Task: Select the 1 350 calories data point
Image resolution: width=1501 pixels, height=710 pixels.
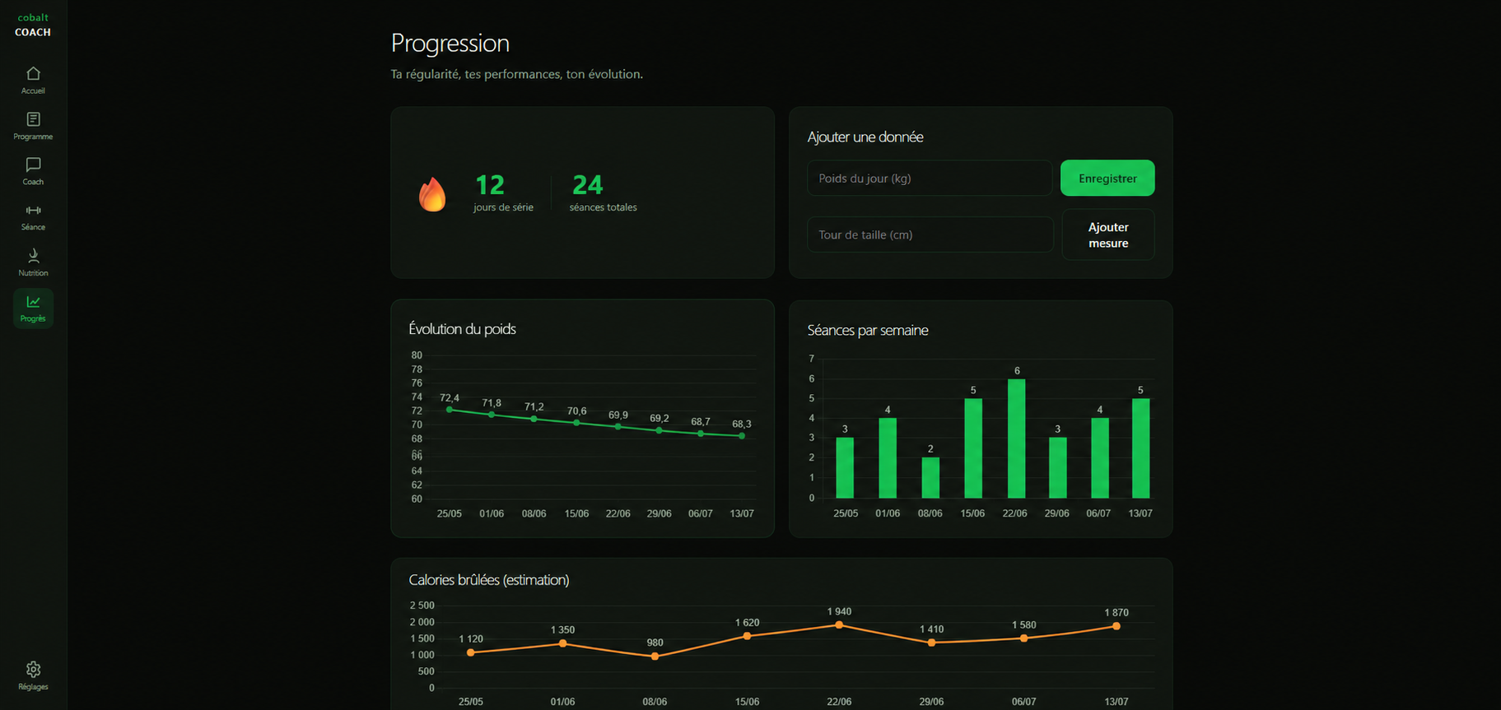Action: 563,643
